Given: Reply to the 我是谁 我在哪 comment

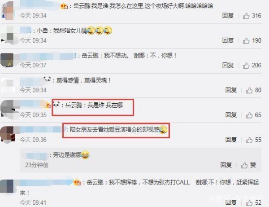Looking at the screenshot, I should 231,115.
